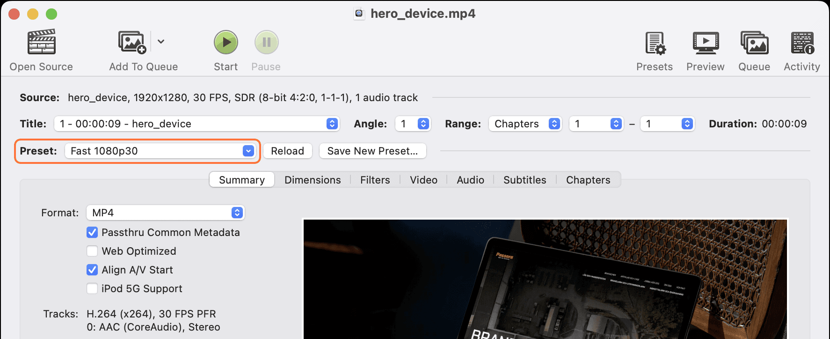Enable the Web Optimized checkbox
The image size is (830, 339).
(92, 251)
